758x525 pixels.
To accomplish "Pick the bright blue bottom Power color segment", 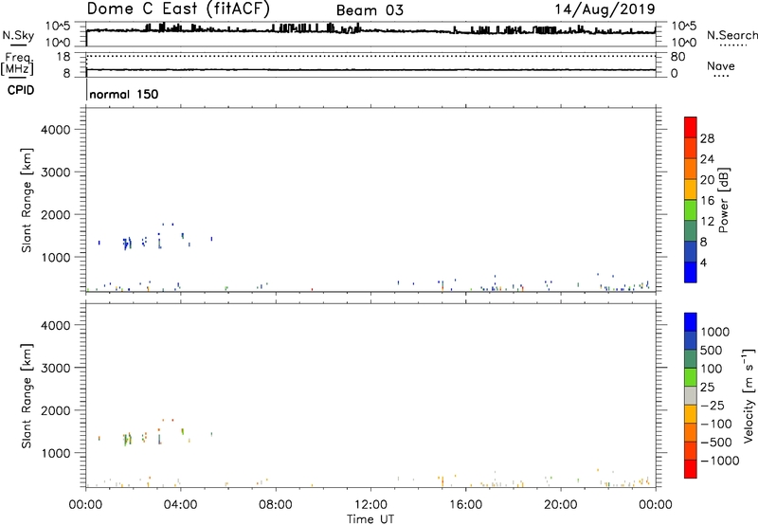I will pyautogui.click(x=691, y=272).
